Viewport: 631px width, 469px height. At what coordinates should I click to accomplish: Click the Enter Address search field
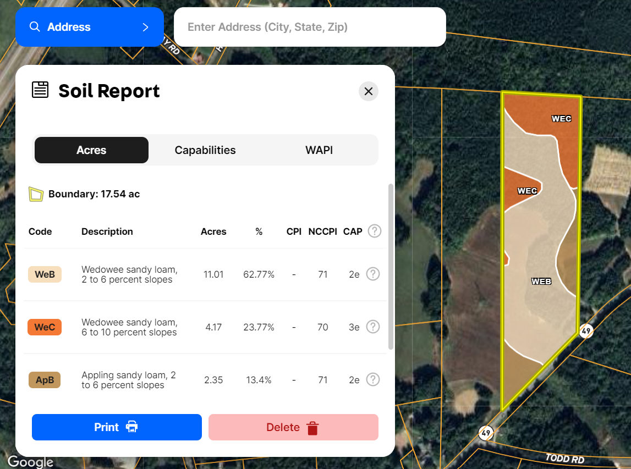tap(310, 27)
